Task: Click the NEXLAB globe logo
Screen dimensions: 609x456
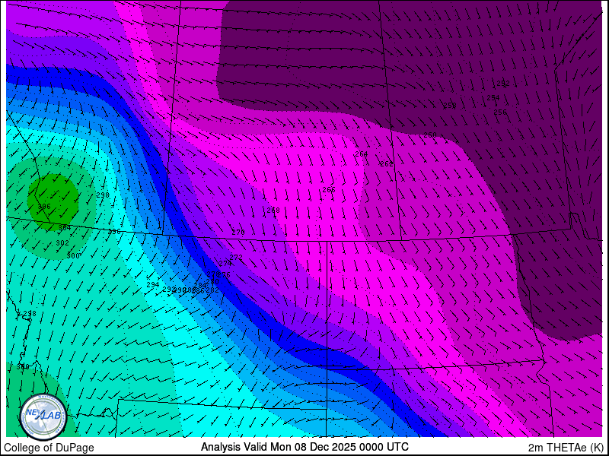Action: pyautogui.click(x=43, y=416)
